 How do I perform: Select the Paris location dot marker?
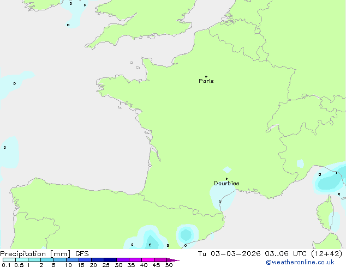coord(206,76)
